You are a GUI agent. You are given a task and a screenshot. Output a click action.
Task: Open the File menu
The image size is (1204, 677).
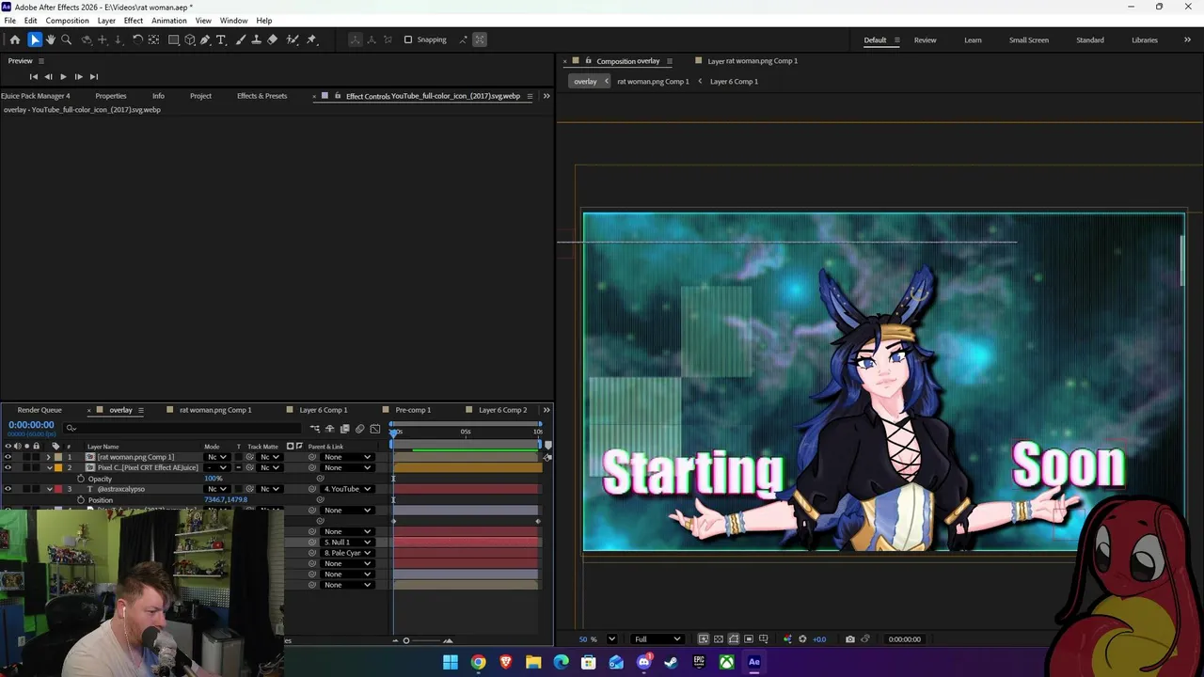click(x=9, y=21)
